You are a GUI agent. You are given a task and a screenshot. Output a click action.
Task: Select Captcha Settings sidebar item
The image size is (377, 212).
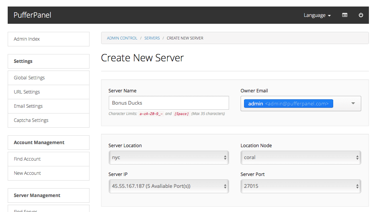coord(48,120)
